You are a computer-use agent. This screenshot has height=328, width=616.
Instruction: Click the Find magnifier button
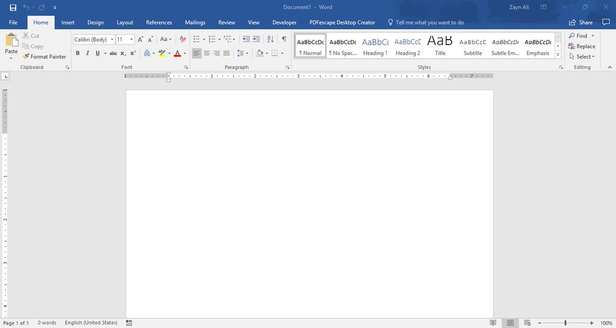click(x=578, y=35)
